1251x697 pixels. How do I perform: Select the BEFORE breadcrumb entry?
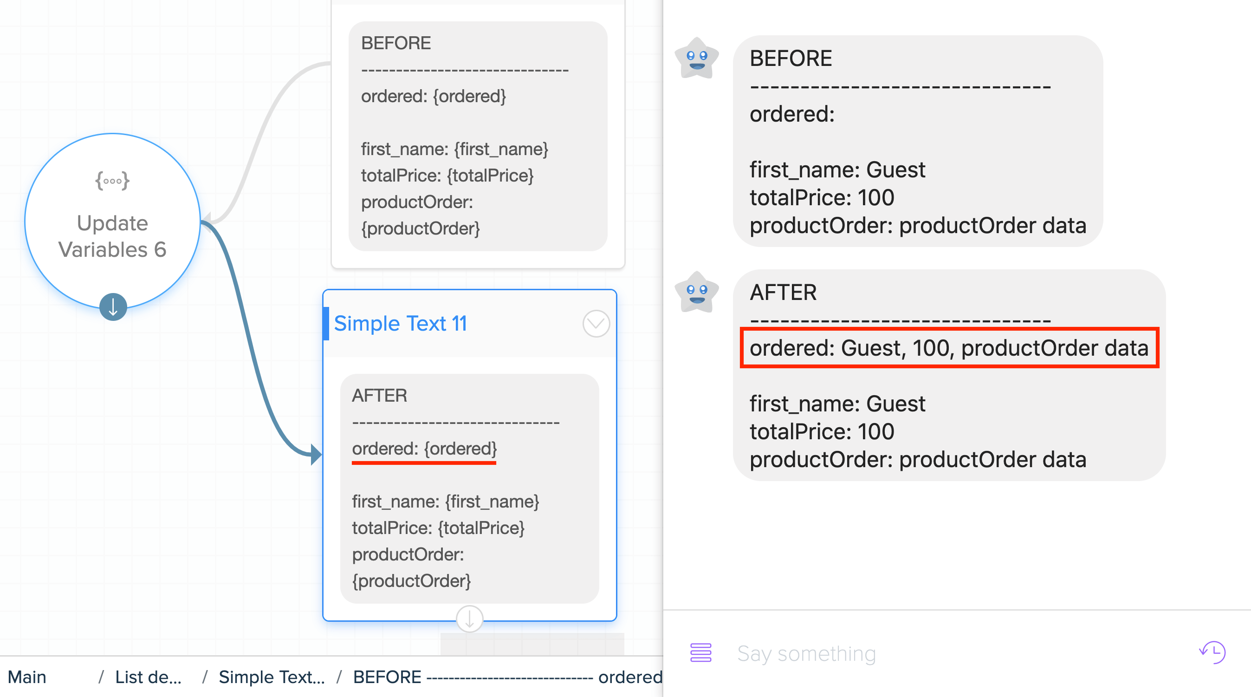pyautogui.click(x=508, y=677)
